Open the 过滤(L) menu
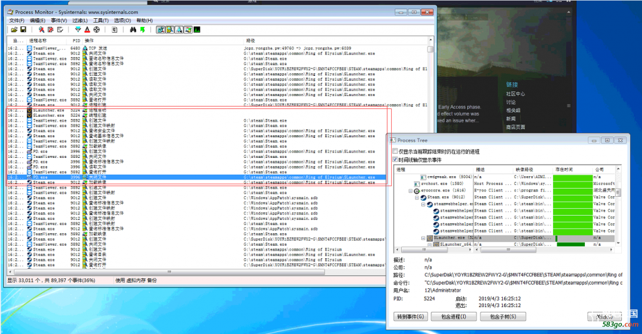642x334 pixels. coord(80,21)
